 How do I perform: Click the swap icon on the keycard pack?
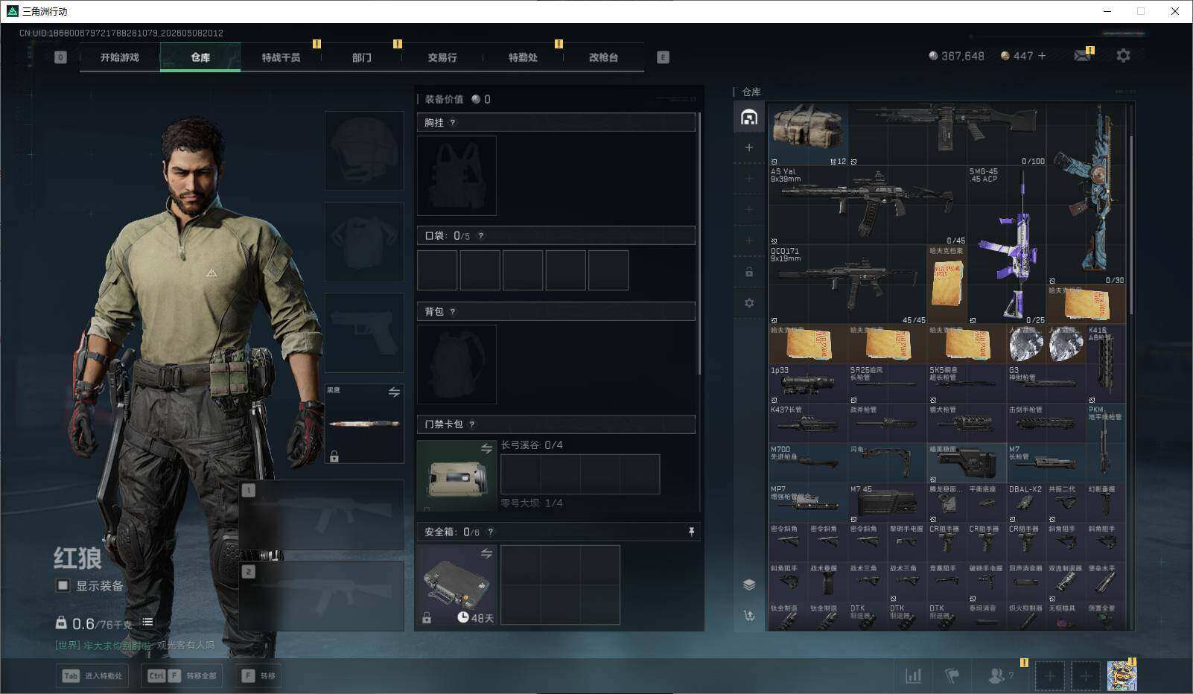tap(486, 448)
